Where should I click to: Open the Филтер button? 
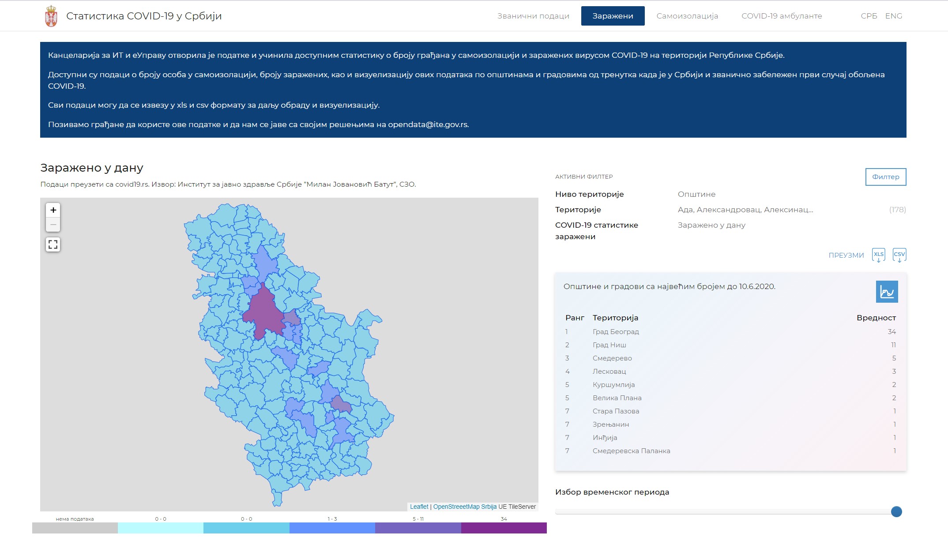click(x=885, y=177)
